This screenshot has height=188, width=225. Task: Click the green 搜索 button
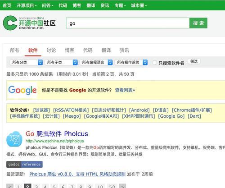pyautogui.click(x=198, y=23)
